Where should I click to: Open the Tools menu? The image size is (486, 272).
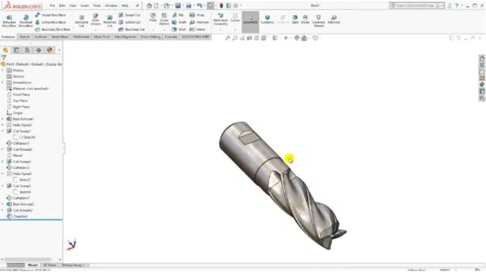point(96,5)
